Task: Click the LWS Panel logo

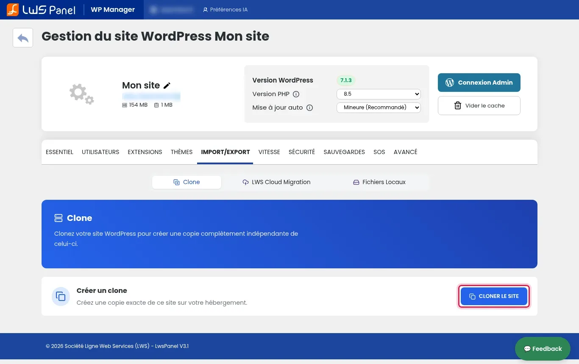Action: pos(41,9)
